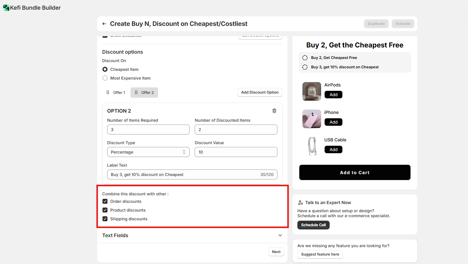Click the Kefi Bundle Builder logo
This screenshot has height=264, width=468.
coord(6,8)
